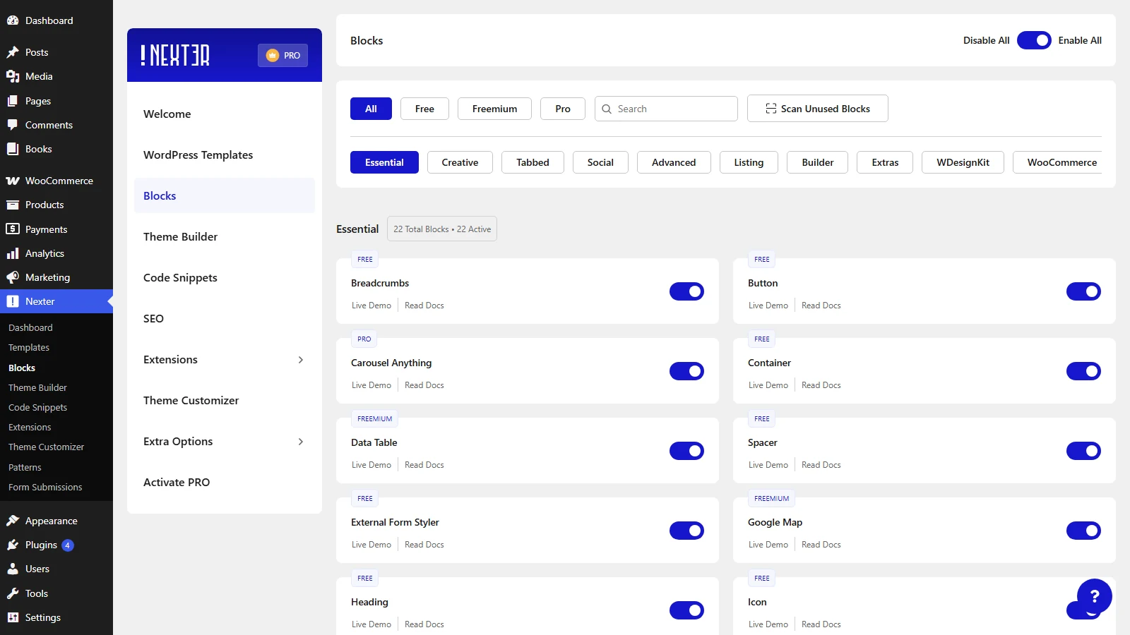Open Patterns in the sidebar submenu
The width and height of the screenshot is (1130, 635).
coord(25,467)
